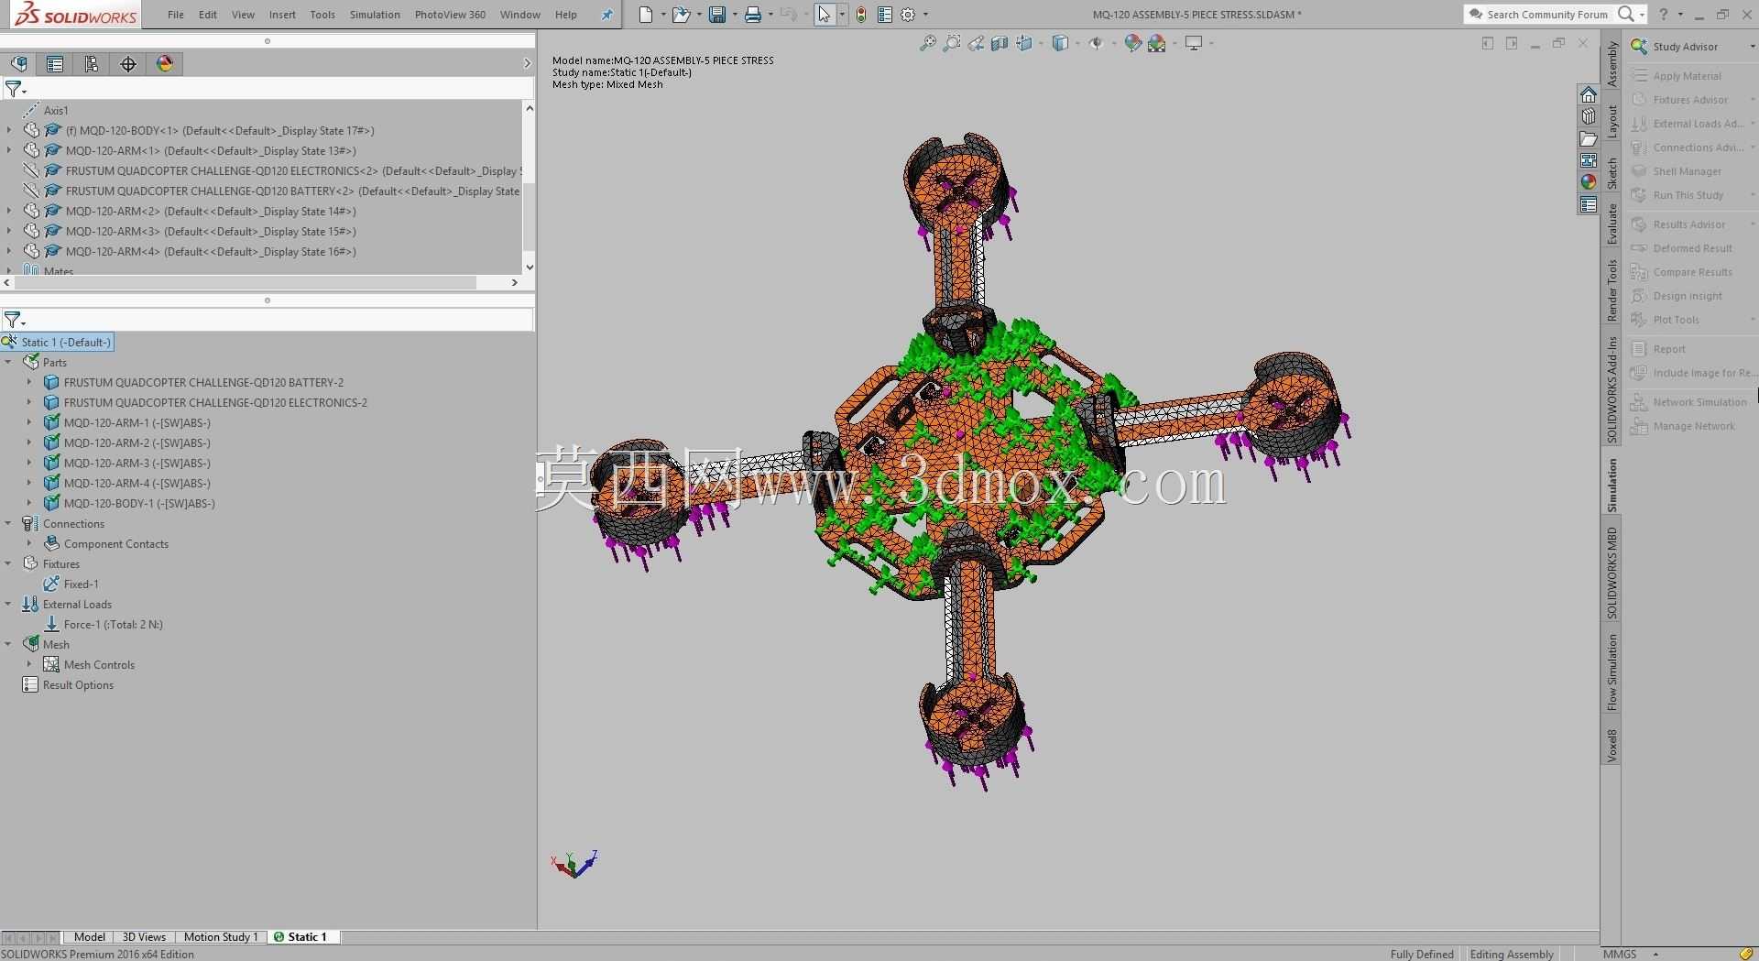Click the Section View icon
The width and height of the screenshot is (1759, 961).
coord(1000,43)
